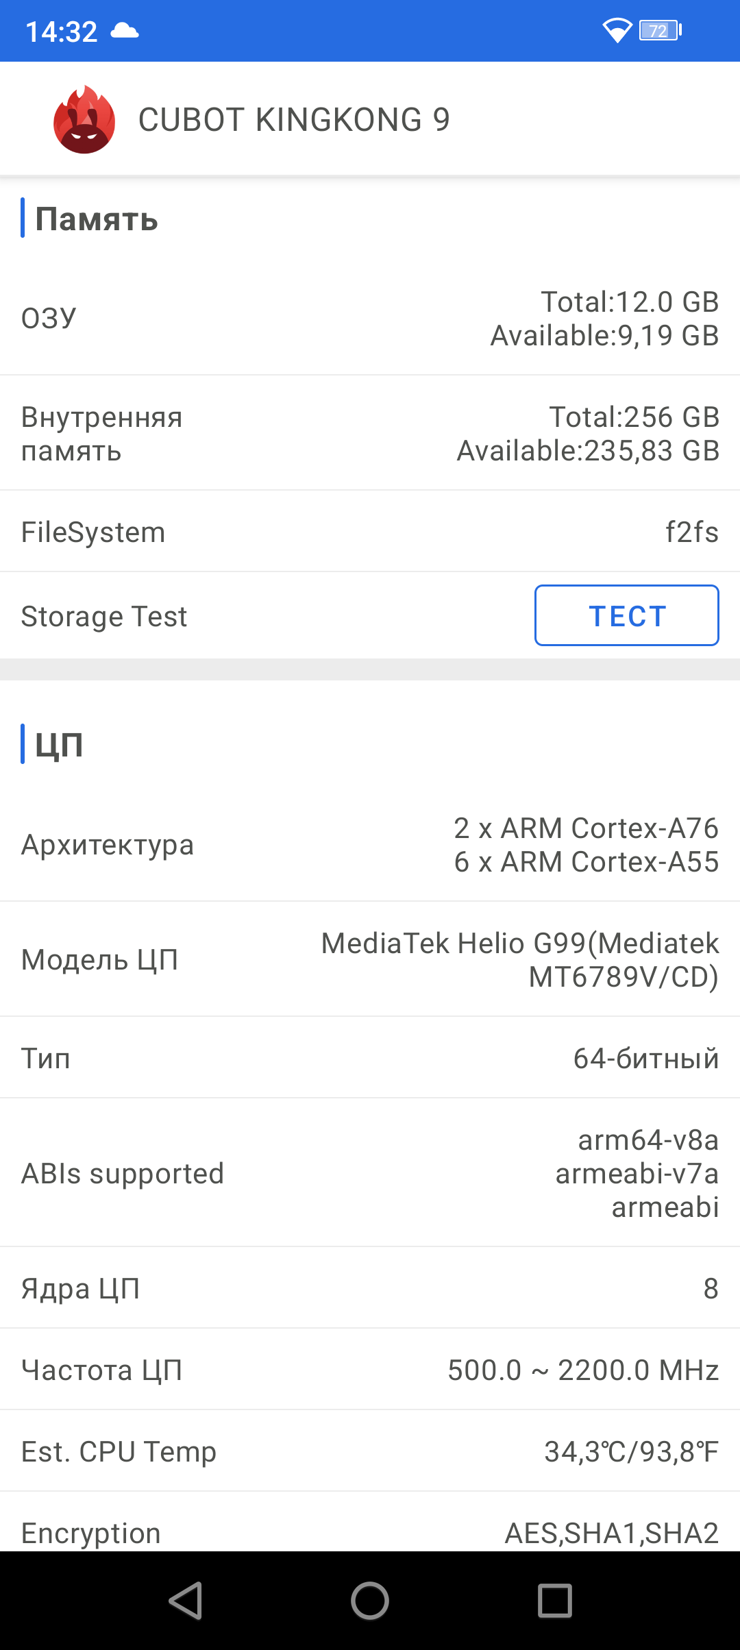740x1650 pixels.
Task: Tap the Wi-Fi status icon
Action: [617, 30]
